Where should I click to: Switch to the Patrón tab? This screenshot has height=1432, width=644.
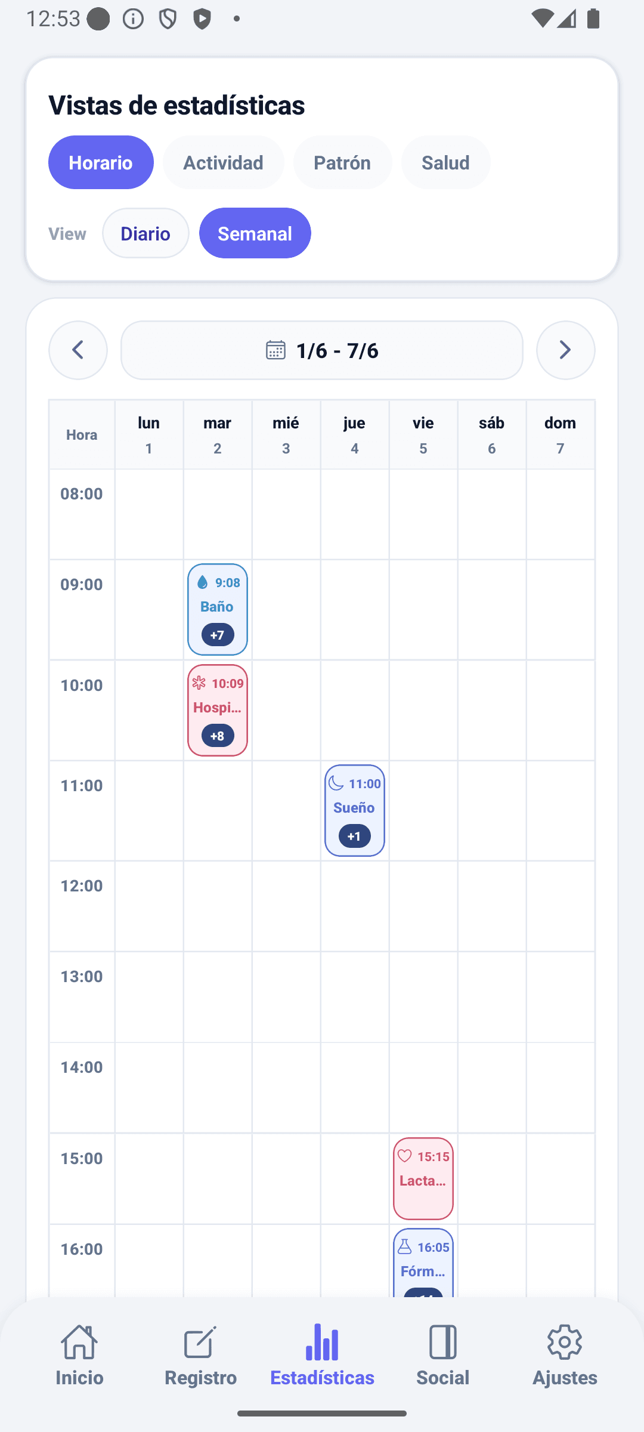point(342,162)
